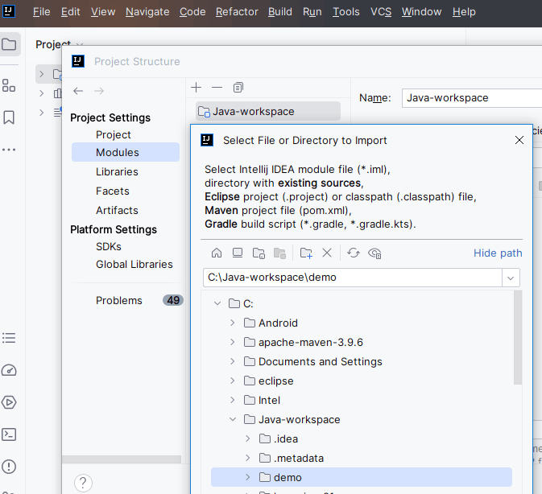Screen dimensions: 542x494
Task: Expand the eclipse folder
Action: pos(233,381)
